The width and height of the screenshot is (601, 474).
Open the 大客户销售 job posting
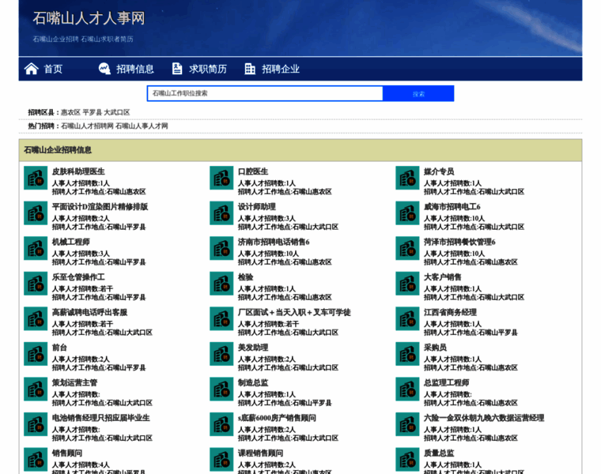[x=443, y=276]
